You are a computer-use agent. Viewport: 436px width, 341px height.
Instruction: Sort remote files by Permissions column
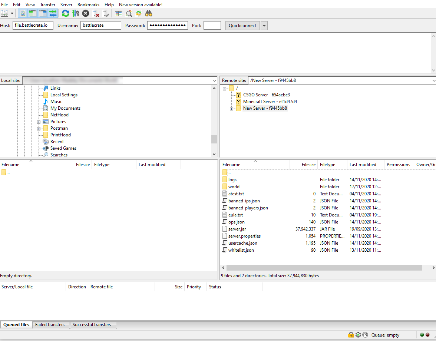(x=399, y=165)
